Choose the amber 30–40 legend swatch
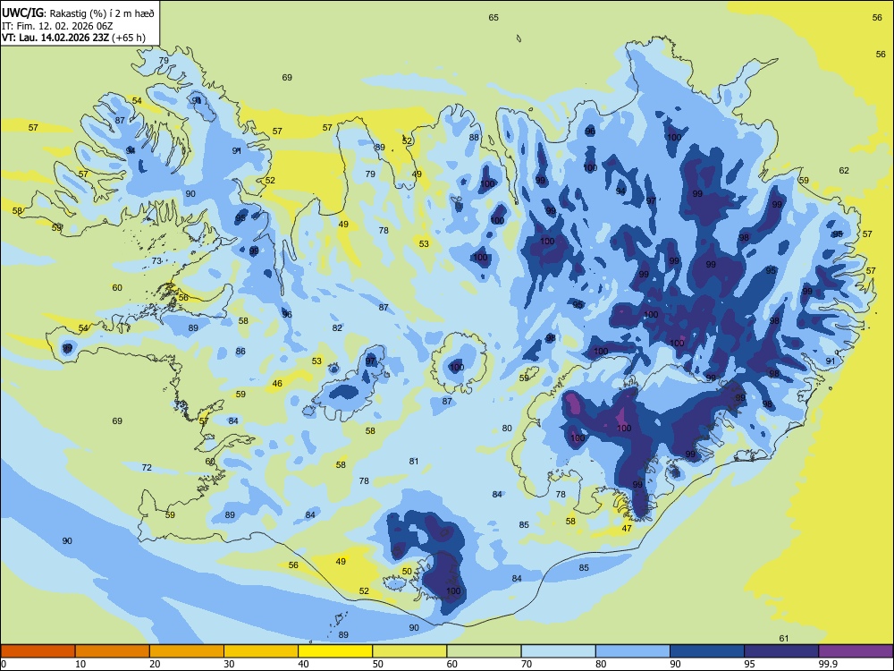Image resolution: width=894 pixels, height=671 pixels. 261,651
